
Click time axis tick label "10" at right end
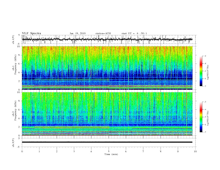195,151
